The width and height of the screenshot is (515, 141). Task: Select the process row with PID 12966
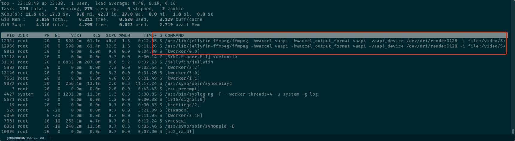(253, 46)
